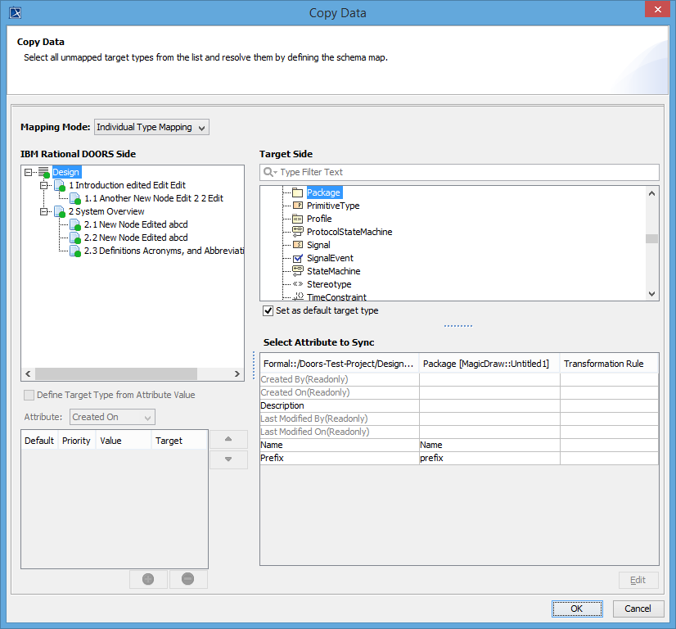This screenshot has height=629, width=676.
Task: Click the ProtocolStateMachine icon
Action: [298, 233]
